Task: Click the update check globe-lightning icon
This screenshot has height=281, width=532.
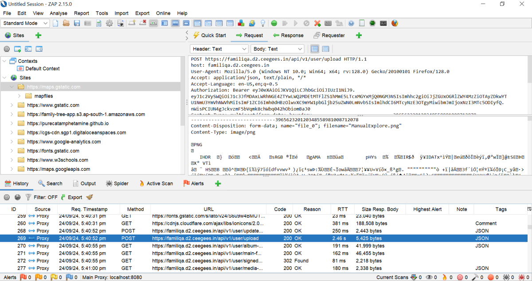Action: (x=252, y=23)
